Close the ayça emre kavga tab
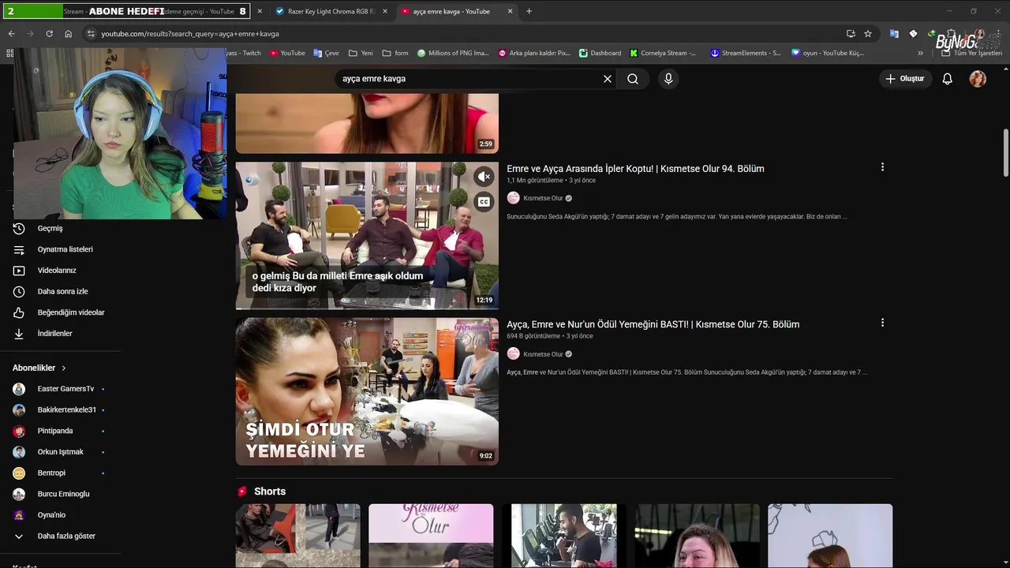 [x=510, y=11]
